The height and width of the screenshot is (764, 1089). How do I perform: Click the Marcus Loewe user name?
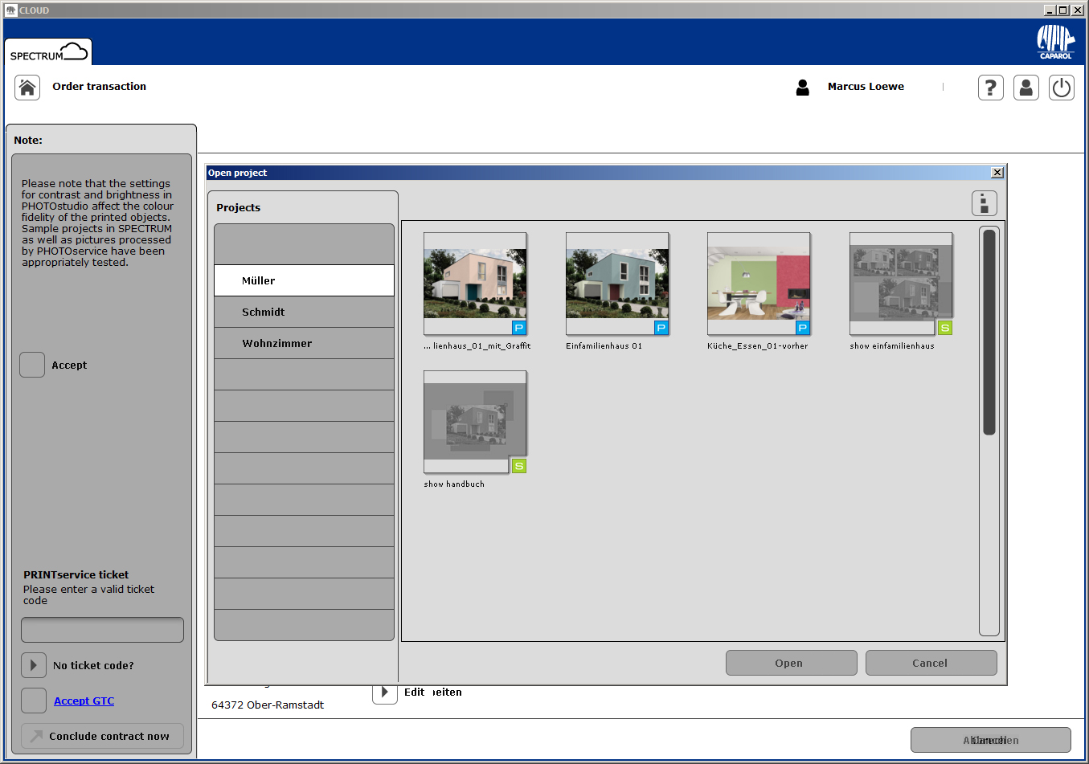tap(866, 87)
